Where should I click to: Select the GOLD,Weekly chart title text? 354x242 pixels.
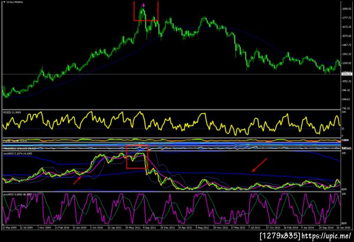14,2
